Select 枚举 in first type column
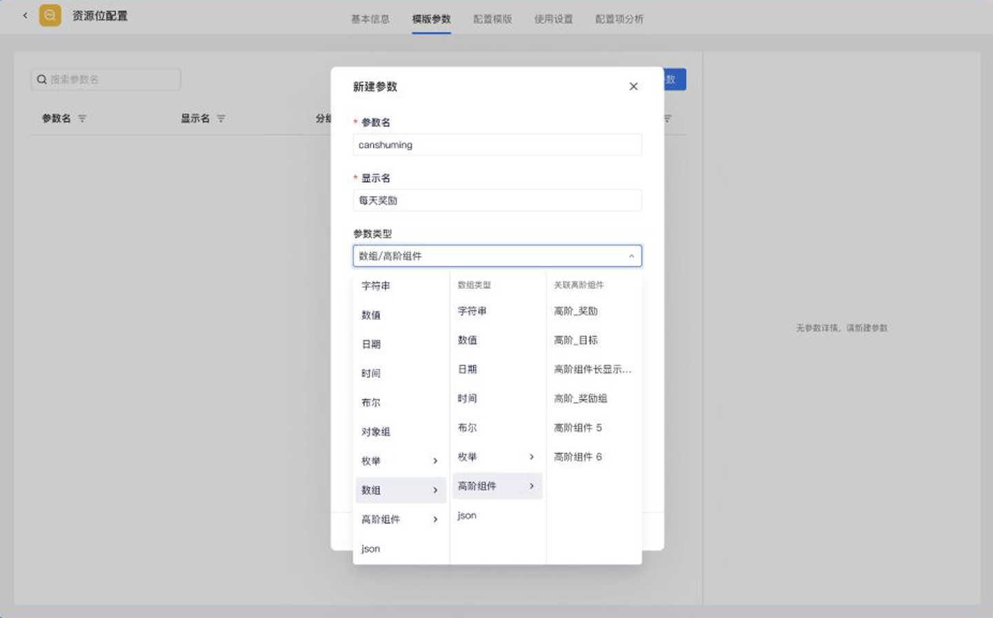The height and width of the screenshot is (618, 993). tap(401, 461)
